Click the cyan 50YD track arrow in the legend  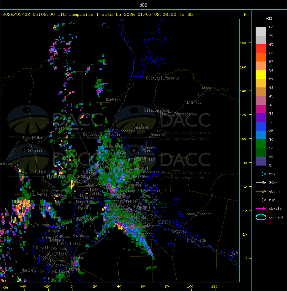point(261,174)
